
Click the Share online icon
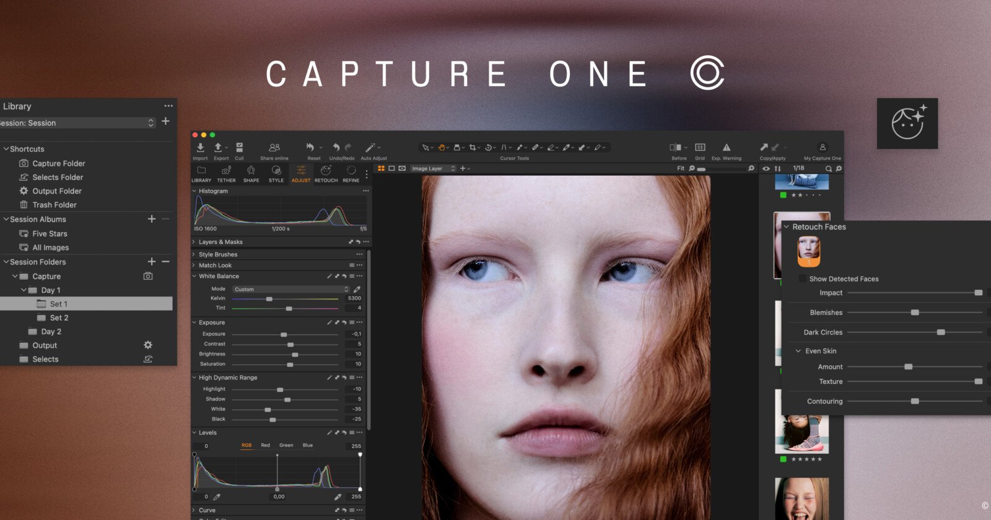coord(274,147)
